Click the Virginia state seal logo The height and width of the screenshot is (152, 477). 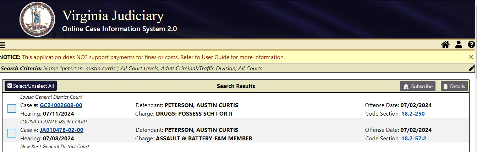pyautogui.click(x=37, y=19)
